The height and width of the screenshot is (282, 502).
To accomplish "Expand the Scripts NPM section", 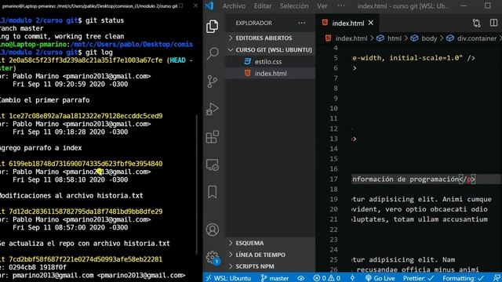I will pyautogui.click(x=271, y=266).
